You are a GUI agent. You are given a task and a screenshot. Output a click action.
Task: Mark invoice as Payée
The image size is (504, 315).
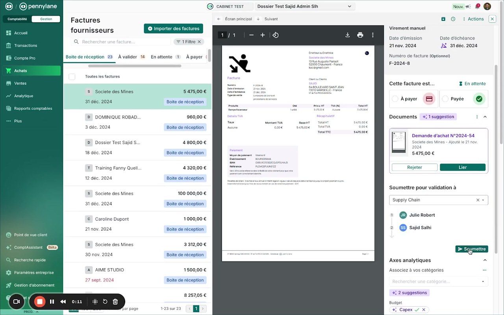coord(464,99)
